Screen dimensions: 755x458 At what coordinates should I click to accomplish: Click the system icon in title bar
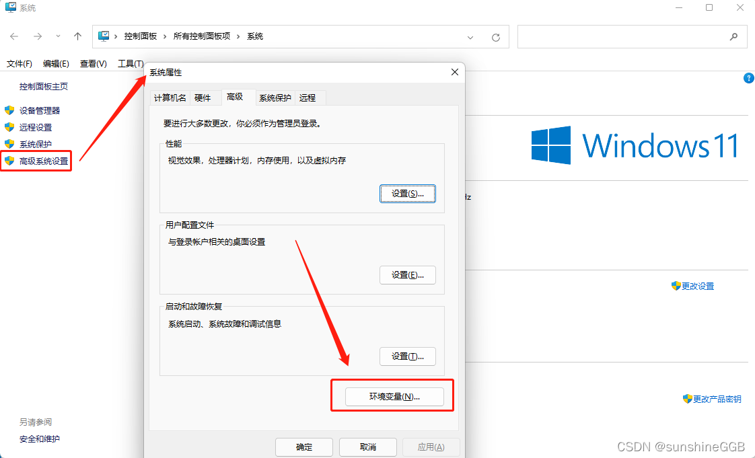click(11, 7)
